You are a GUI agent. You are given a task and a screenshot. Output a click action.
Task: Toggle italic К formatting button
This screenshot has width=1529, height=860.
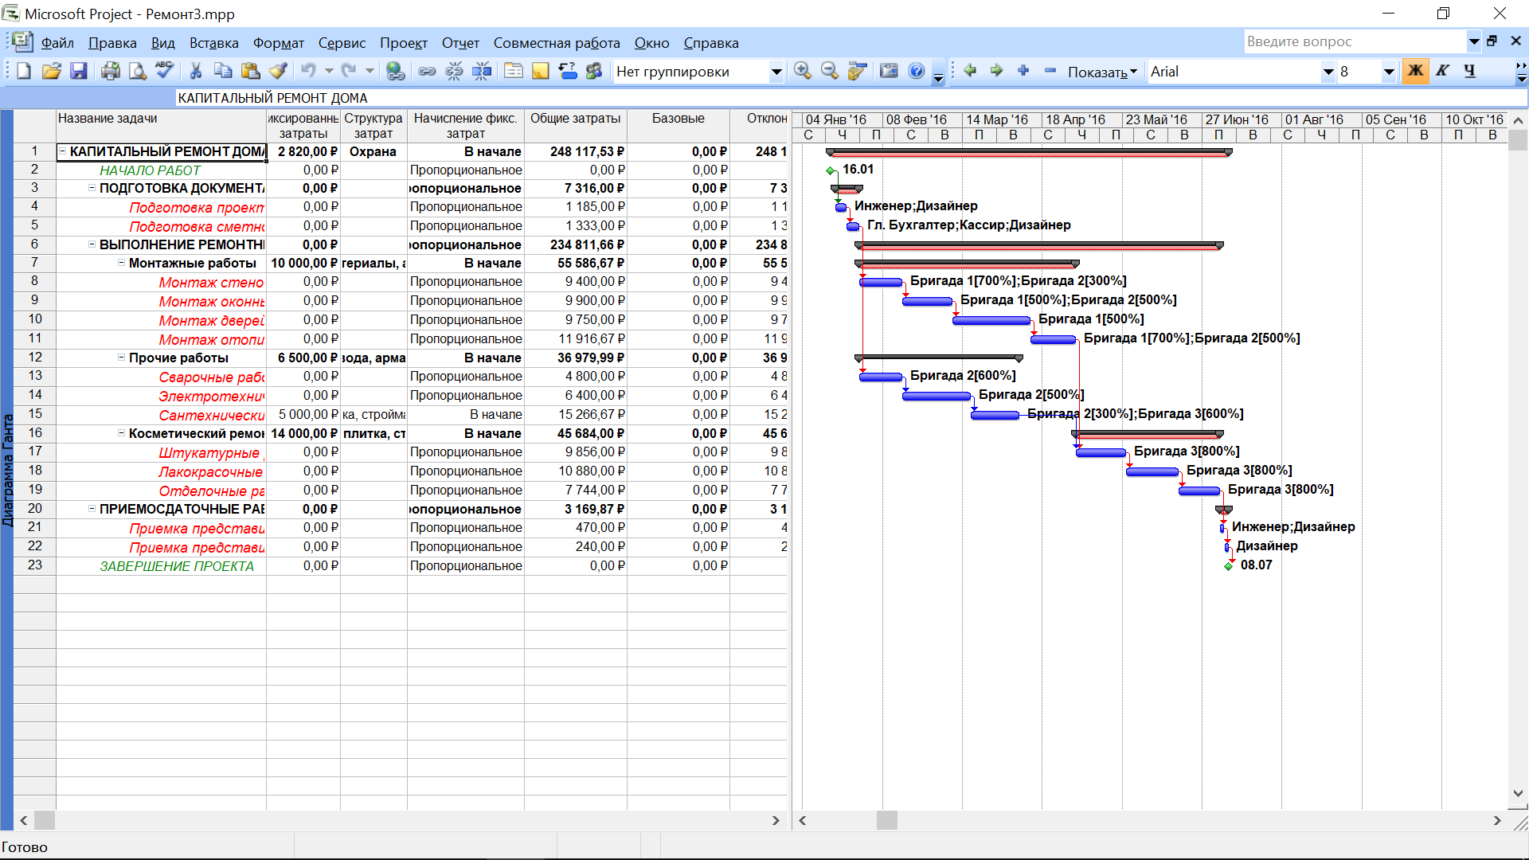click(1443, 72)
